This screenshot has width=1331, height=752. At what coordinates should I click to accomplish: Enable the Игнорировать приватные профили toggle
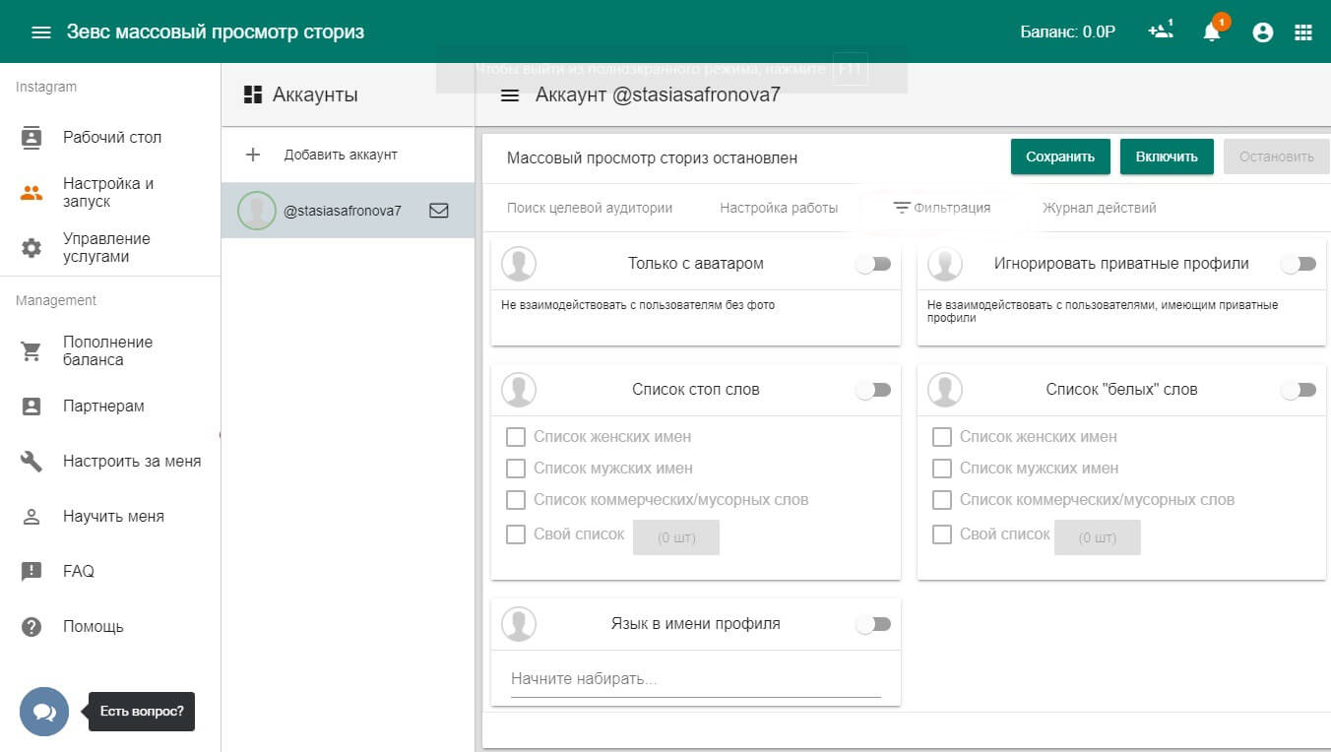click(1299, 264)
